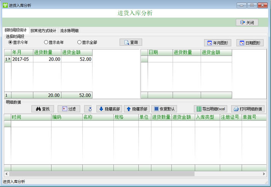
Task: Open the 日期图形 chart
Action: click(250, 43)
